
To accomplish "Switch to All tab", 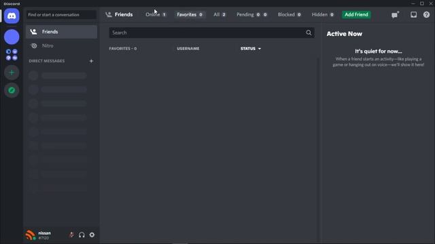I will click(220, 15).
